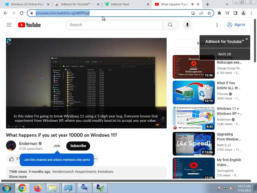
Task: Expand the tab search dropdown arrow
Action: click(227, 4)
